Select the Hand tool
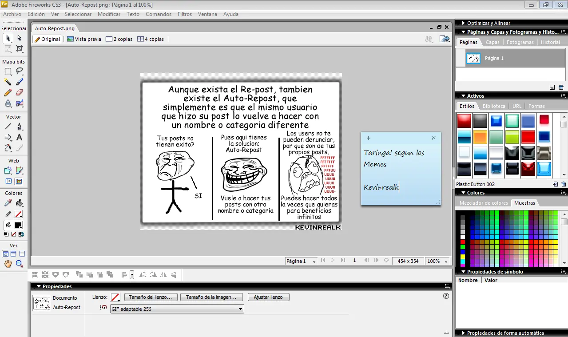The image size is (568, 337). click(x=8, y=264)
